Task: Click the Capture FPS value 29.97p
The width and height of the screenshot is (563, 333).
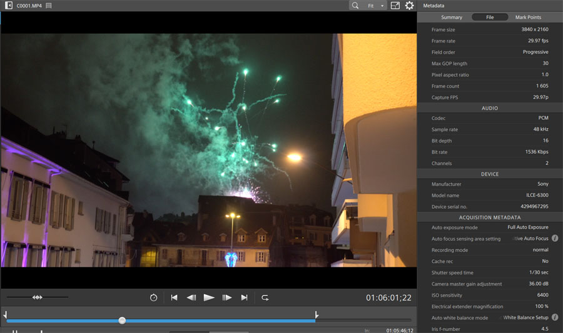Action: (x=540, y=97)
